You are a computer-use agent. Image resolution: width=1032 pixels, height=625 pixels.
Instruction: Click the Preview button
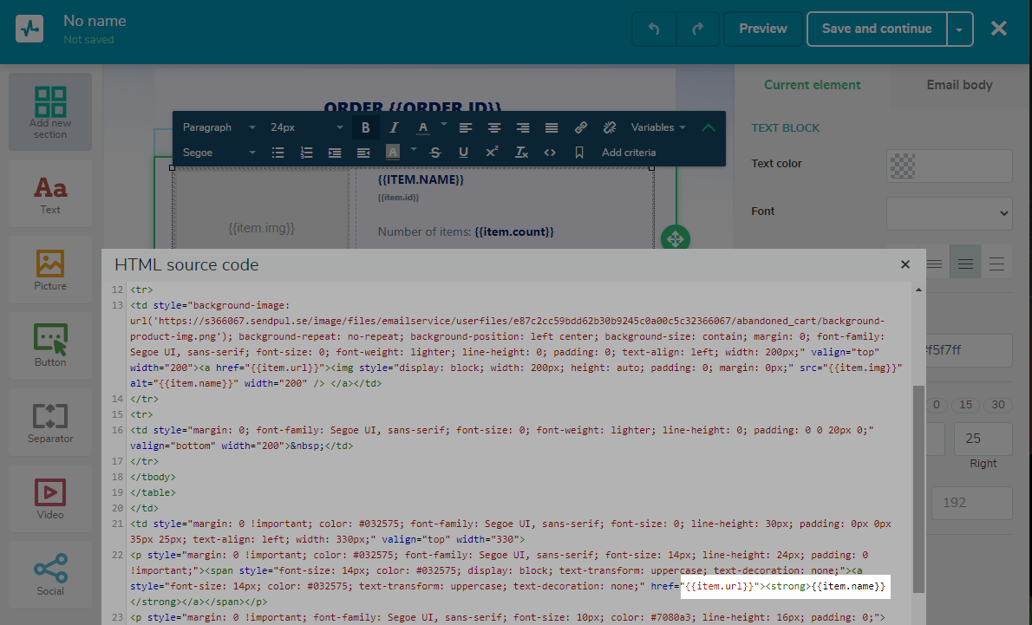[x=763, y=29]
